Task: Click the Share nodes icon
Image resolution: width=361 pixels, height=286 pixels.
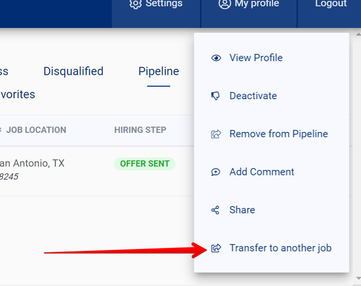Action: coord(216,210)
